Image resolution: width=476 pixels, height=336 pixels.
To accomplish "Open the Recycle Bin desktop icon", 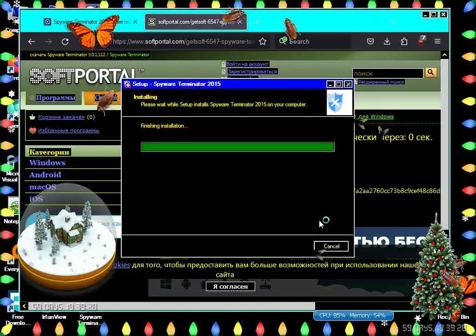I will point(453,317).
